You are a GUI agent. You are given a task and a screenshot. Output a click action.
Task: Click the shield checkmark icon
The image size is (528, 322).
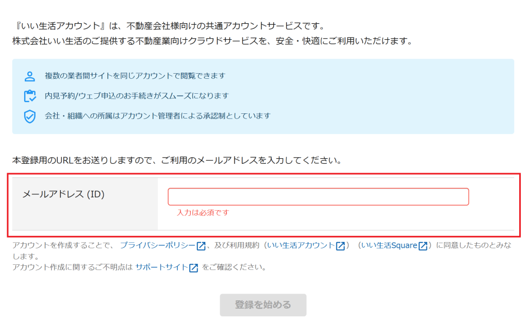point(30,116)
